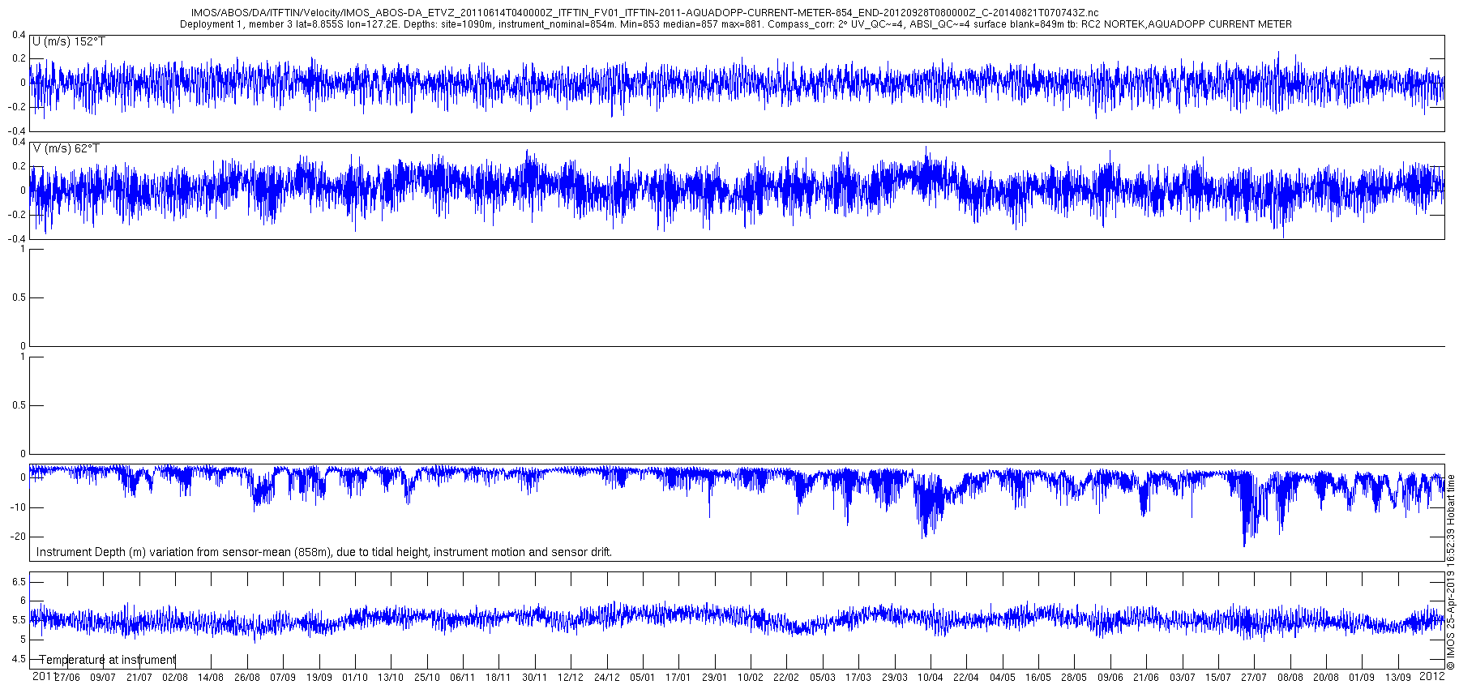Select the '10/02' date tick label
This screenshot has height=689, width=1459.
coord(751,678)
